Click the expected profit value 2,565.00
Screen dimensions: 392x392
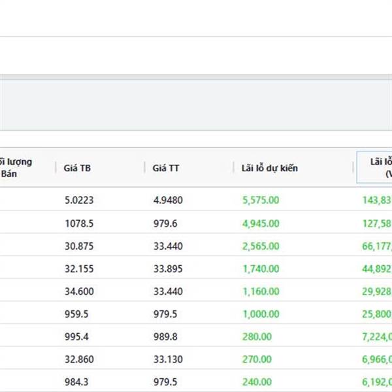261,246
